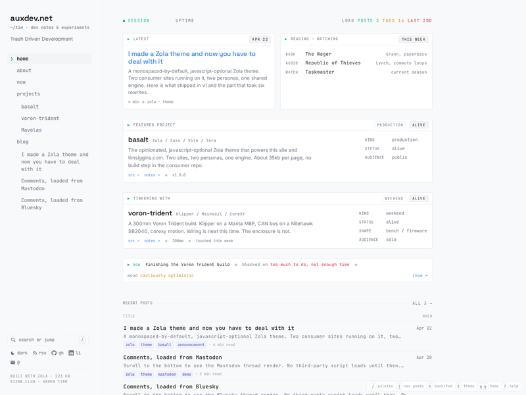This screenshot has width=526, height=395.
Task: Click the THIS WEEK badge
Action: click(x=414, y=39)
